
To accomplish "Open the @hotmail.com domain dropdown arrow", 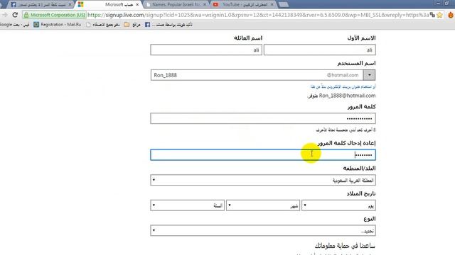I will [370, 75].
